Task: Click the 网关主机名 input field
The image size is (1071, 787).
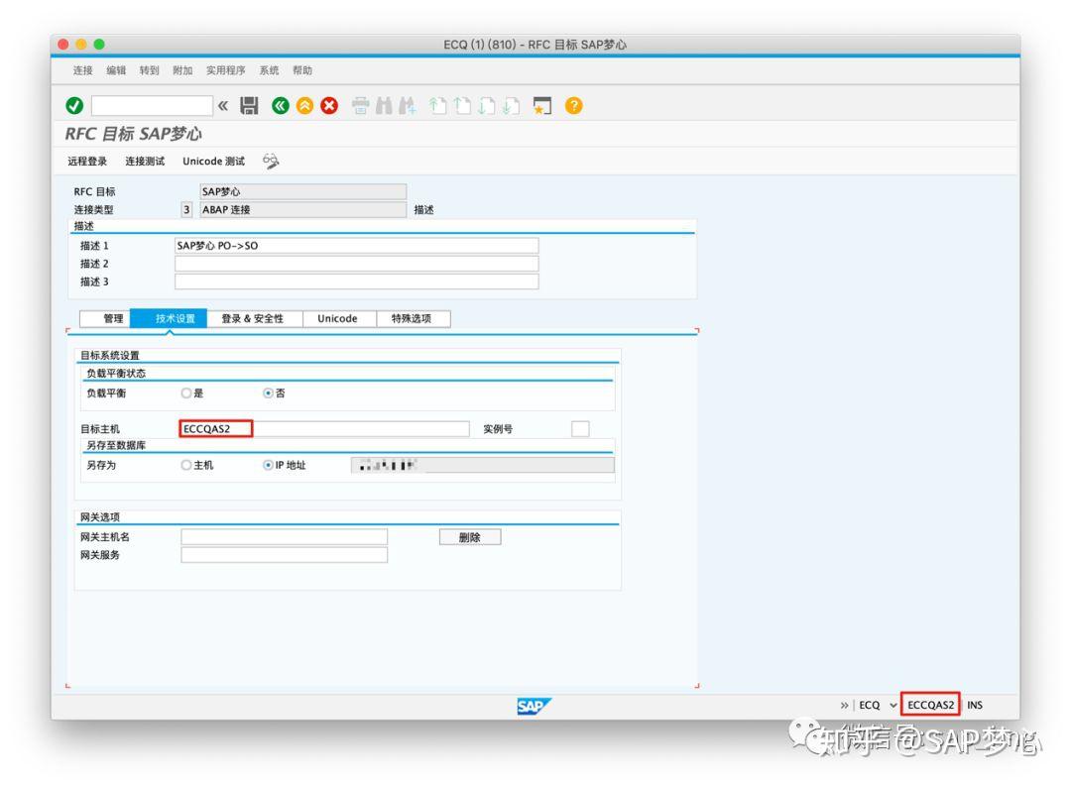Action: click(285, 537)
